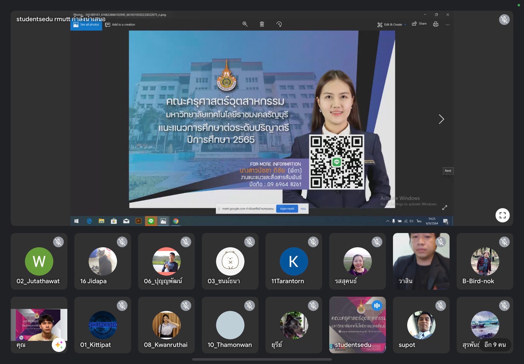Image resolution: width=524 pixels, height=364 pixels.
Task: Open File Explorer in shared taskbar
Action: click(101, 221)
